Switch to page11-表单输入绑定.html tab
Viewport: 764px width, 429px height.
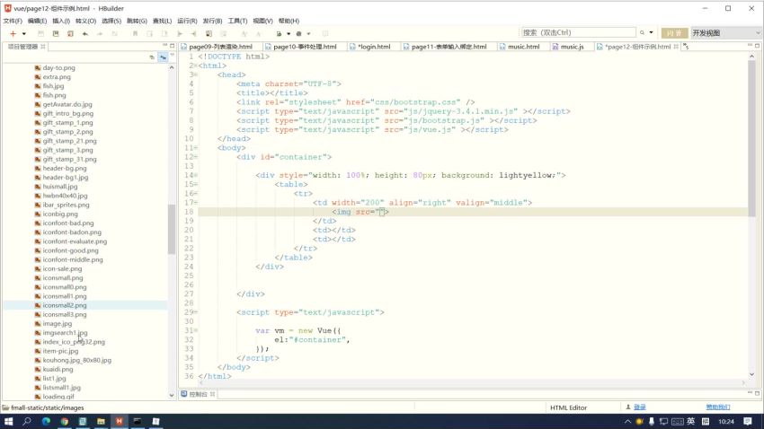click(x=449, y=47)
